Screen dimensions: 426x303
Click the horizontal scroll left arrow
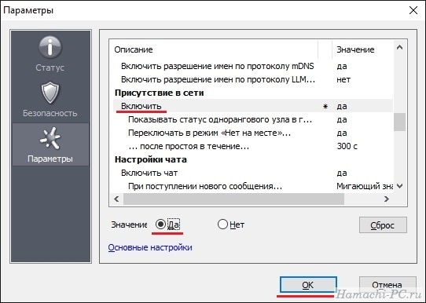click(116, 199)
